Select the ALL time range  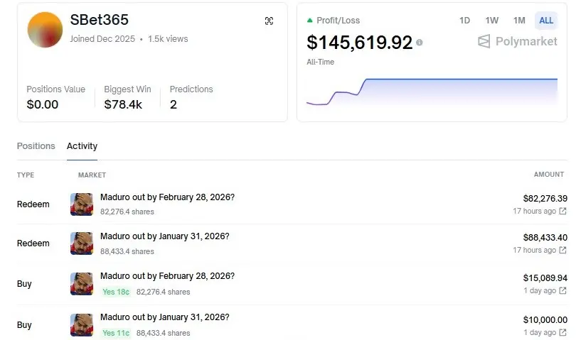pos(546,21)
